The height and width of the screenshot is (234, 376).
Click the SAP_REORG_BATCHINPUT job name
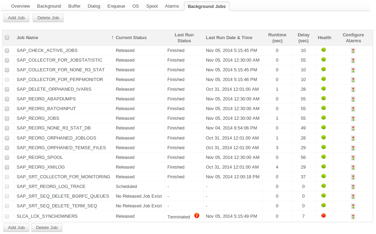click(x=46, y=108)
